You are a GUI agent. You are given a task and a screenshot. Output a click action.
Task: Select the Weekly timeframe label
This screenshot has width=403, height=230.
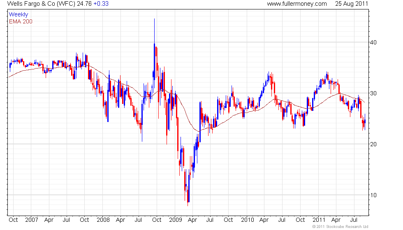coord(18,15)
